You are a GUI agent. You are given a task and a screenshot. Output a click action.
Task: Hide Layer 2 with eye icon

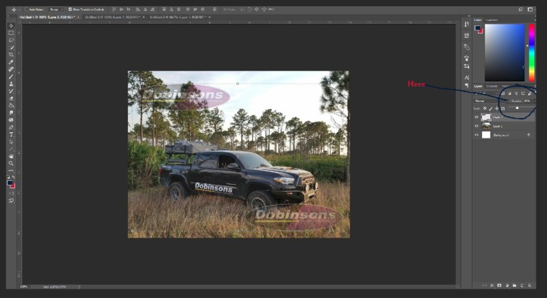(476, 117)
